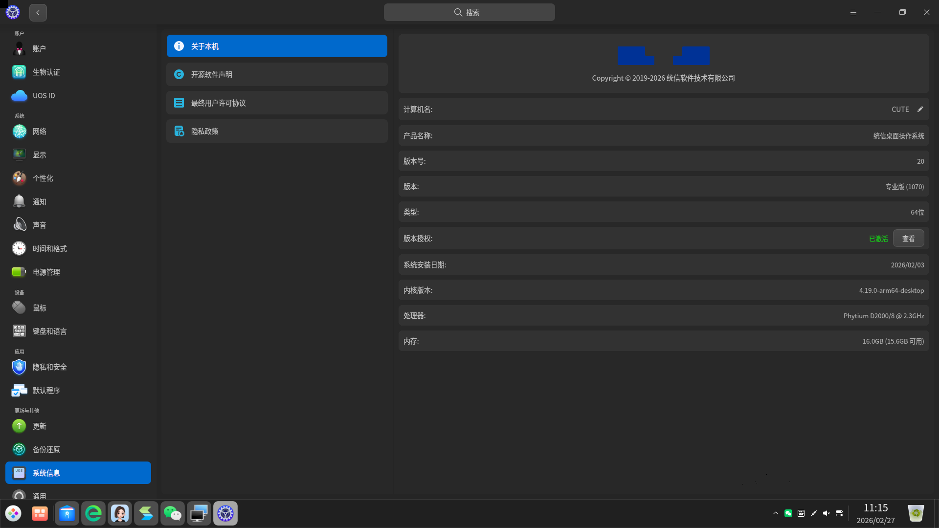Open UOS ID cloud settings

pyautogui.click(x=44, y=96)
